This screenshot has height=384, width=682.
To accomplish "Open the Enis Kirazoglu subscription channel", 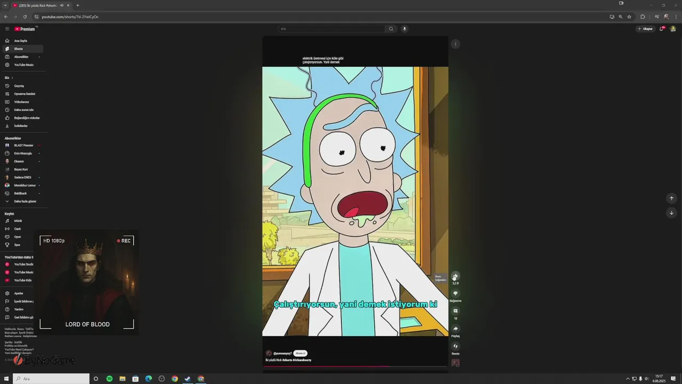I will point(23,153).
